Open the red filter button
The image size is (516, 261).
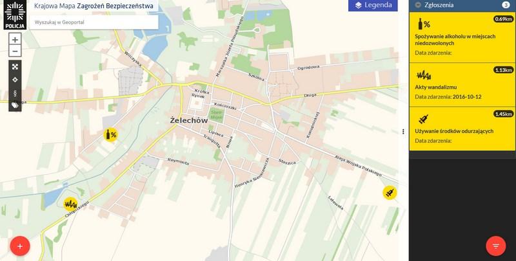pyautogui.click(x=495, y=246)
